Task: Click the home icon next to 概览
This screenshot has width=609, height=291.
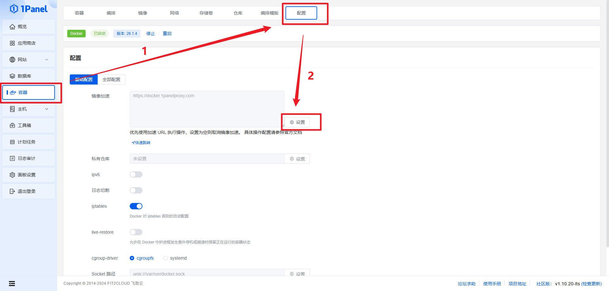Action: (x=12, y=27)
